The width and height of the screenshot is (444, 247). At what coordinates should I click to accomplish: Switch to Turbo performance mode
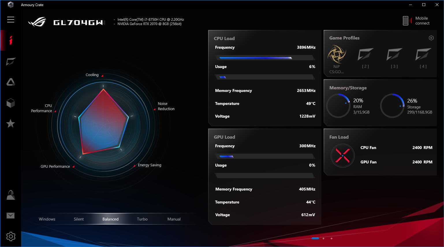point(142,219)
